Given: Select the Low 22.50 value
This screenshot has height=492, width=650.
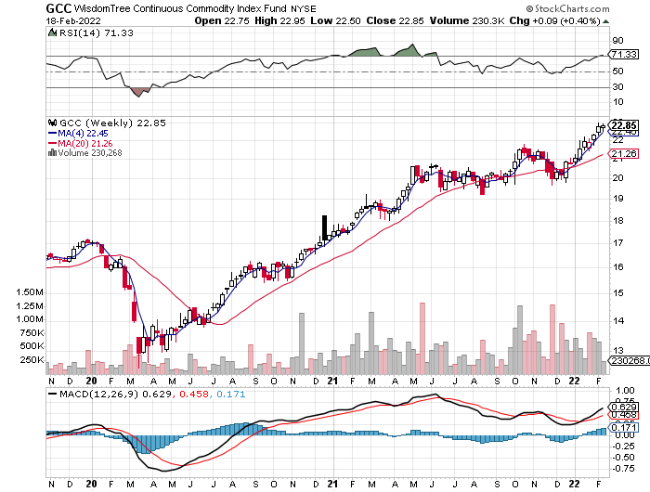Looking at the screenshot, I should coord(336,20).
